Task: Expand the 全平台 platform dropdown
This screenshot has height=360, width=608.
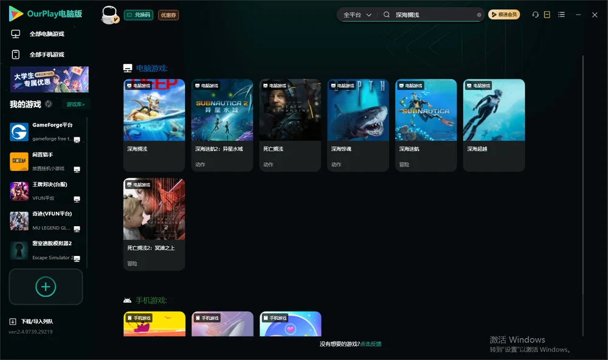Action: [x=357, y=15]
